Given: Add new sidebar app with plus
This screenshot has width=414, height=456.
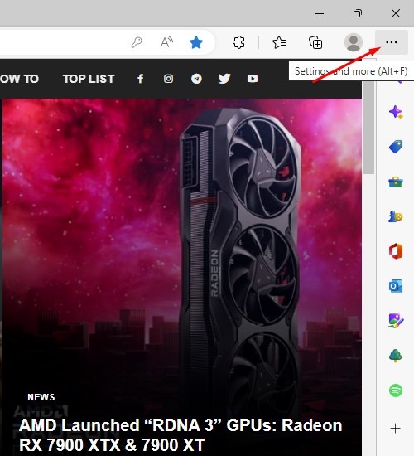Looking at the screenshot, I should click(396, 429).
